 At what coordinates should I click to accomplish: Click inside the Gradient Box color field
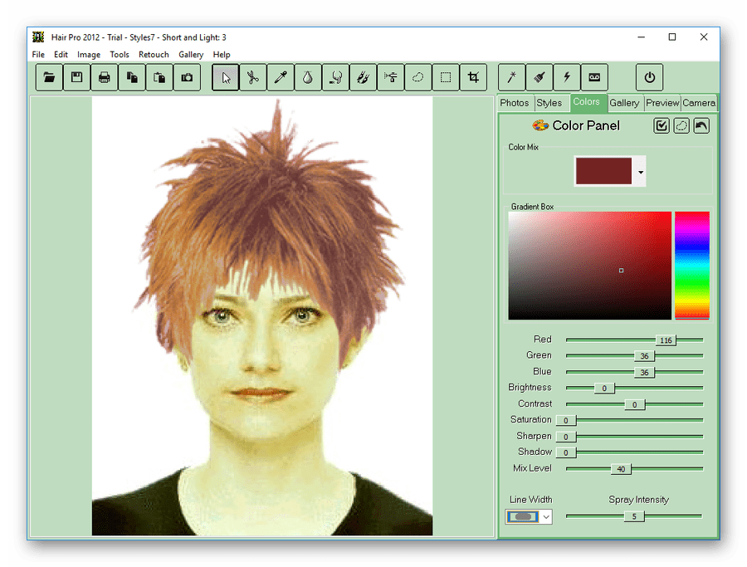coord(589,265)
